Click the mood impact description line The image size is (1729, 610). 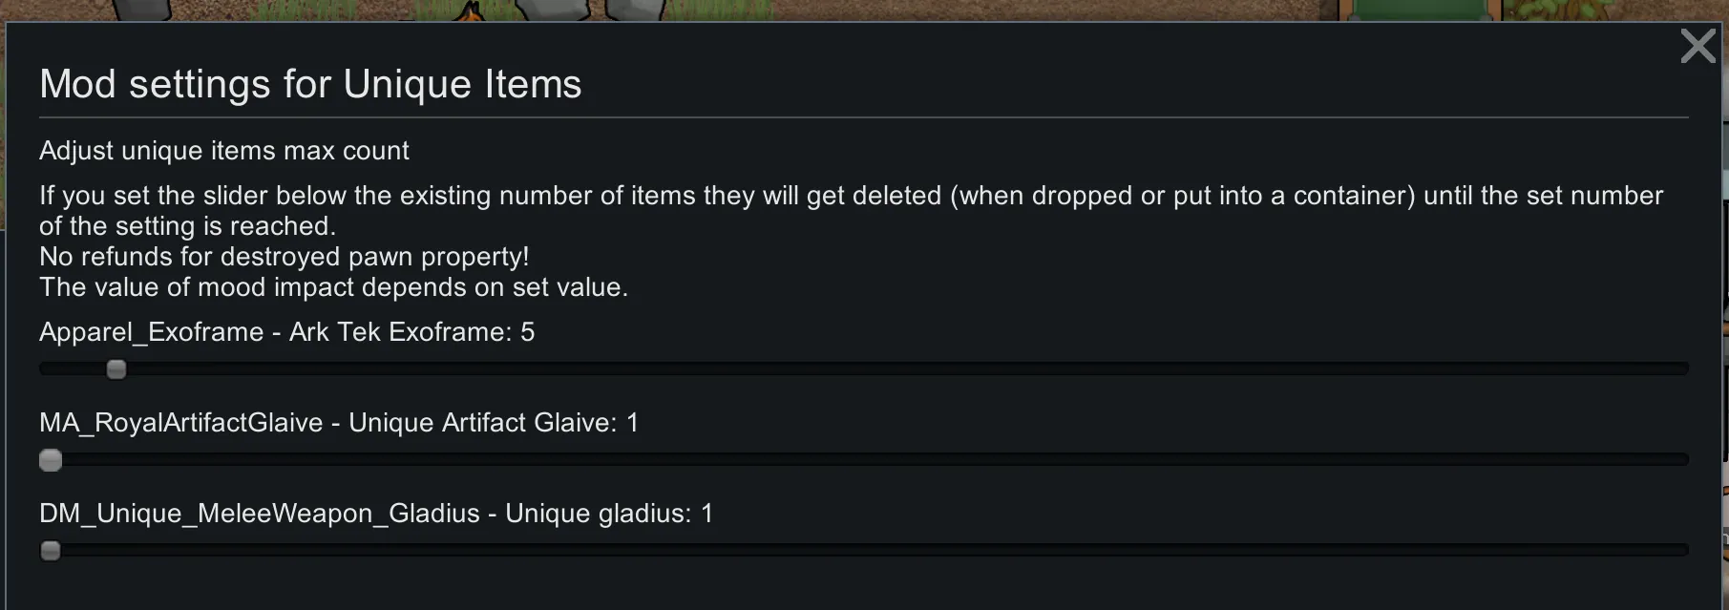(x=333, y=287)
